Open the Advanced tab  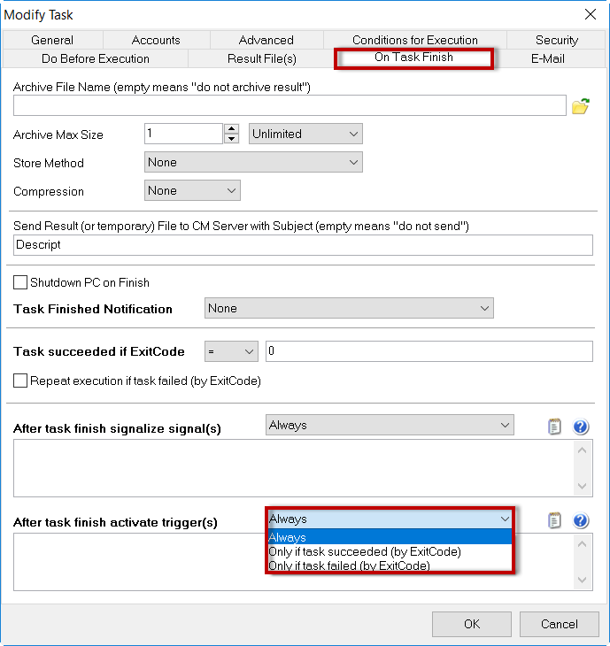(266, 40)
